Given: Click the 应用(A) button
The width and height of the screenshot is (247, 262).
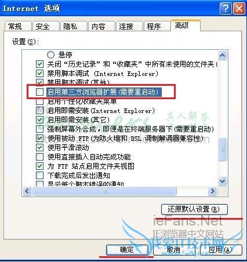Looking at the screenshot, I should pyautogui.click(x=221, y=250).
